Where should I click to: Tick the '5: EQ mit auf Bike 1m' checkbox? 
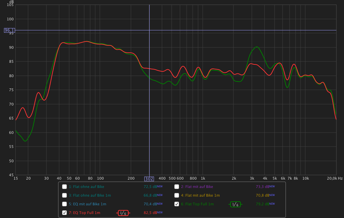pos(64,204)
